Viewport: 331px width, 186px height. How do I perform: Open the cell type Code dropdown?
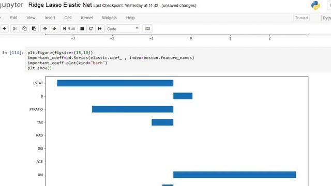pos(123,29)
